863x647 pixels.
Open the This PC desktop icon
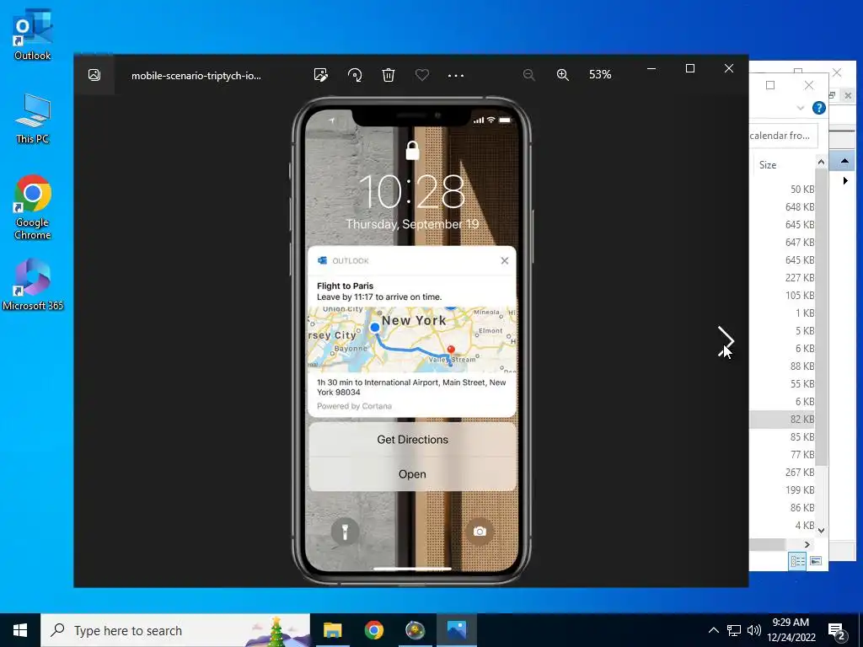pyautogui.click(x=32, y=118)
